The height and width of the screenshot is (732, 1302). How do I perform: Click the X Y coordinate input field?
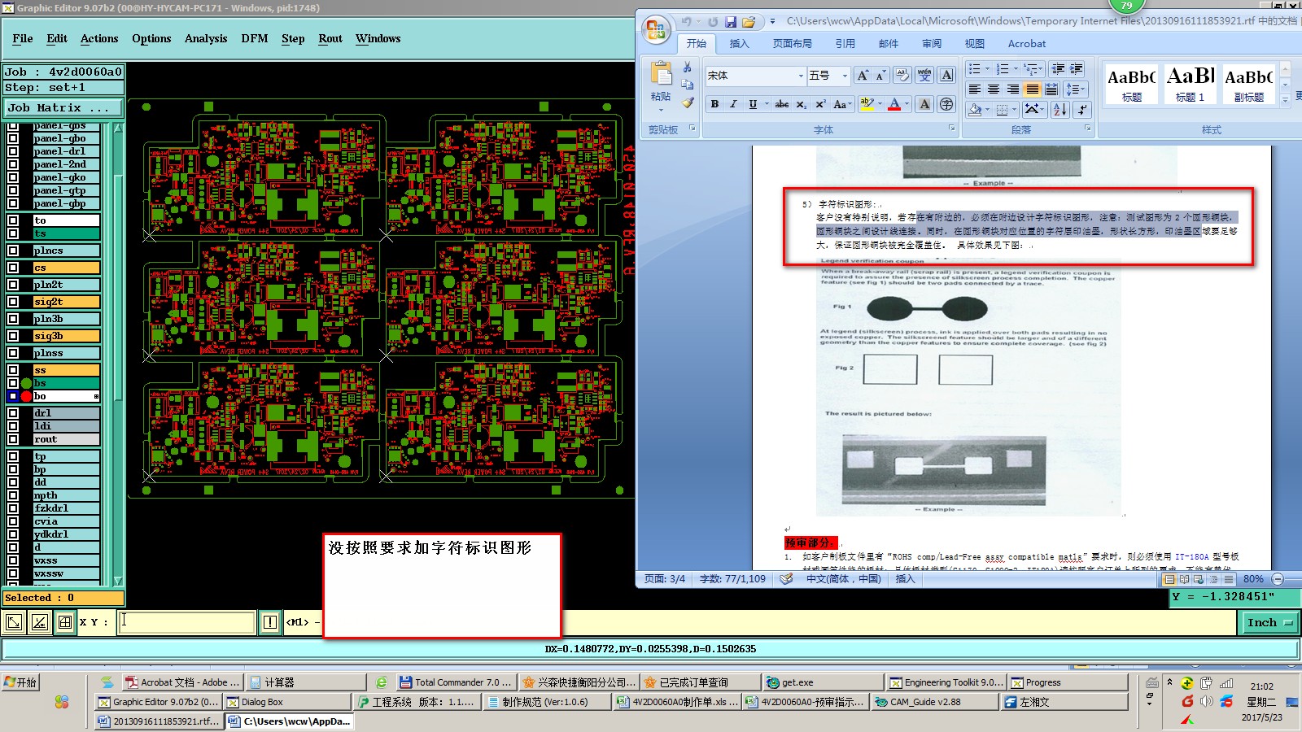[x=186, y=622]
